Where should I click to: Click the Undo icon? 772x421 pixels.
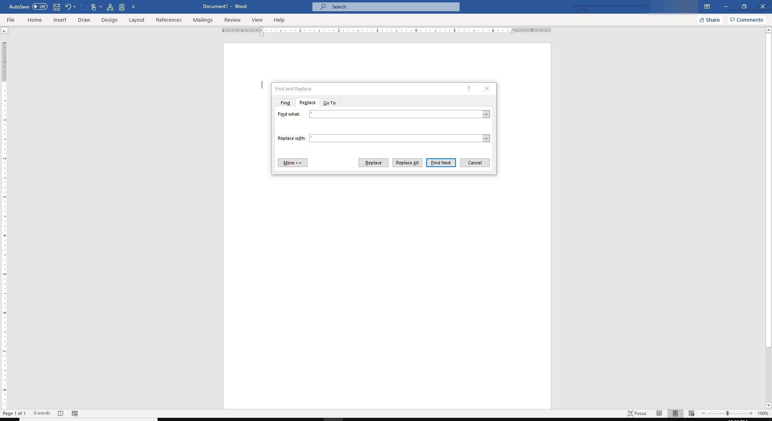click(68, 7)
